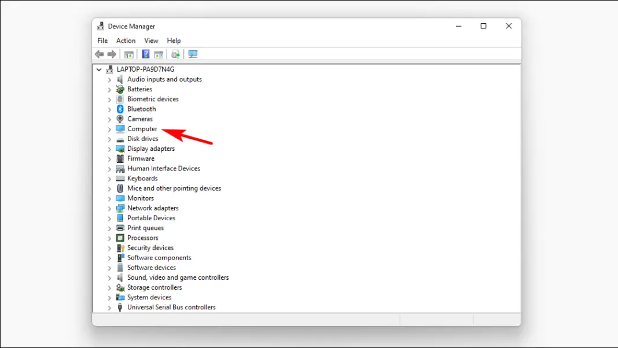Image resolution: width=618 pixels, height=348 pixels.
Task: Click the Forward navigation arrow icon
Action: tap(112, 54)
